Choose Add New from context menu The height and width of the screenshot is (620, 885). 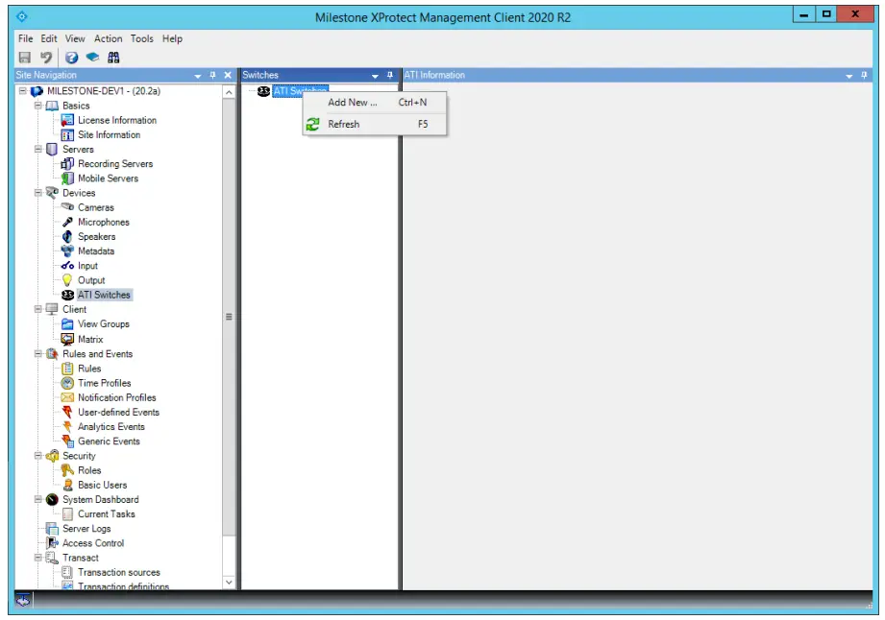coord(375,103)
